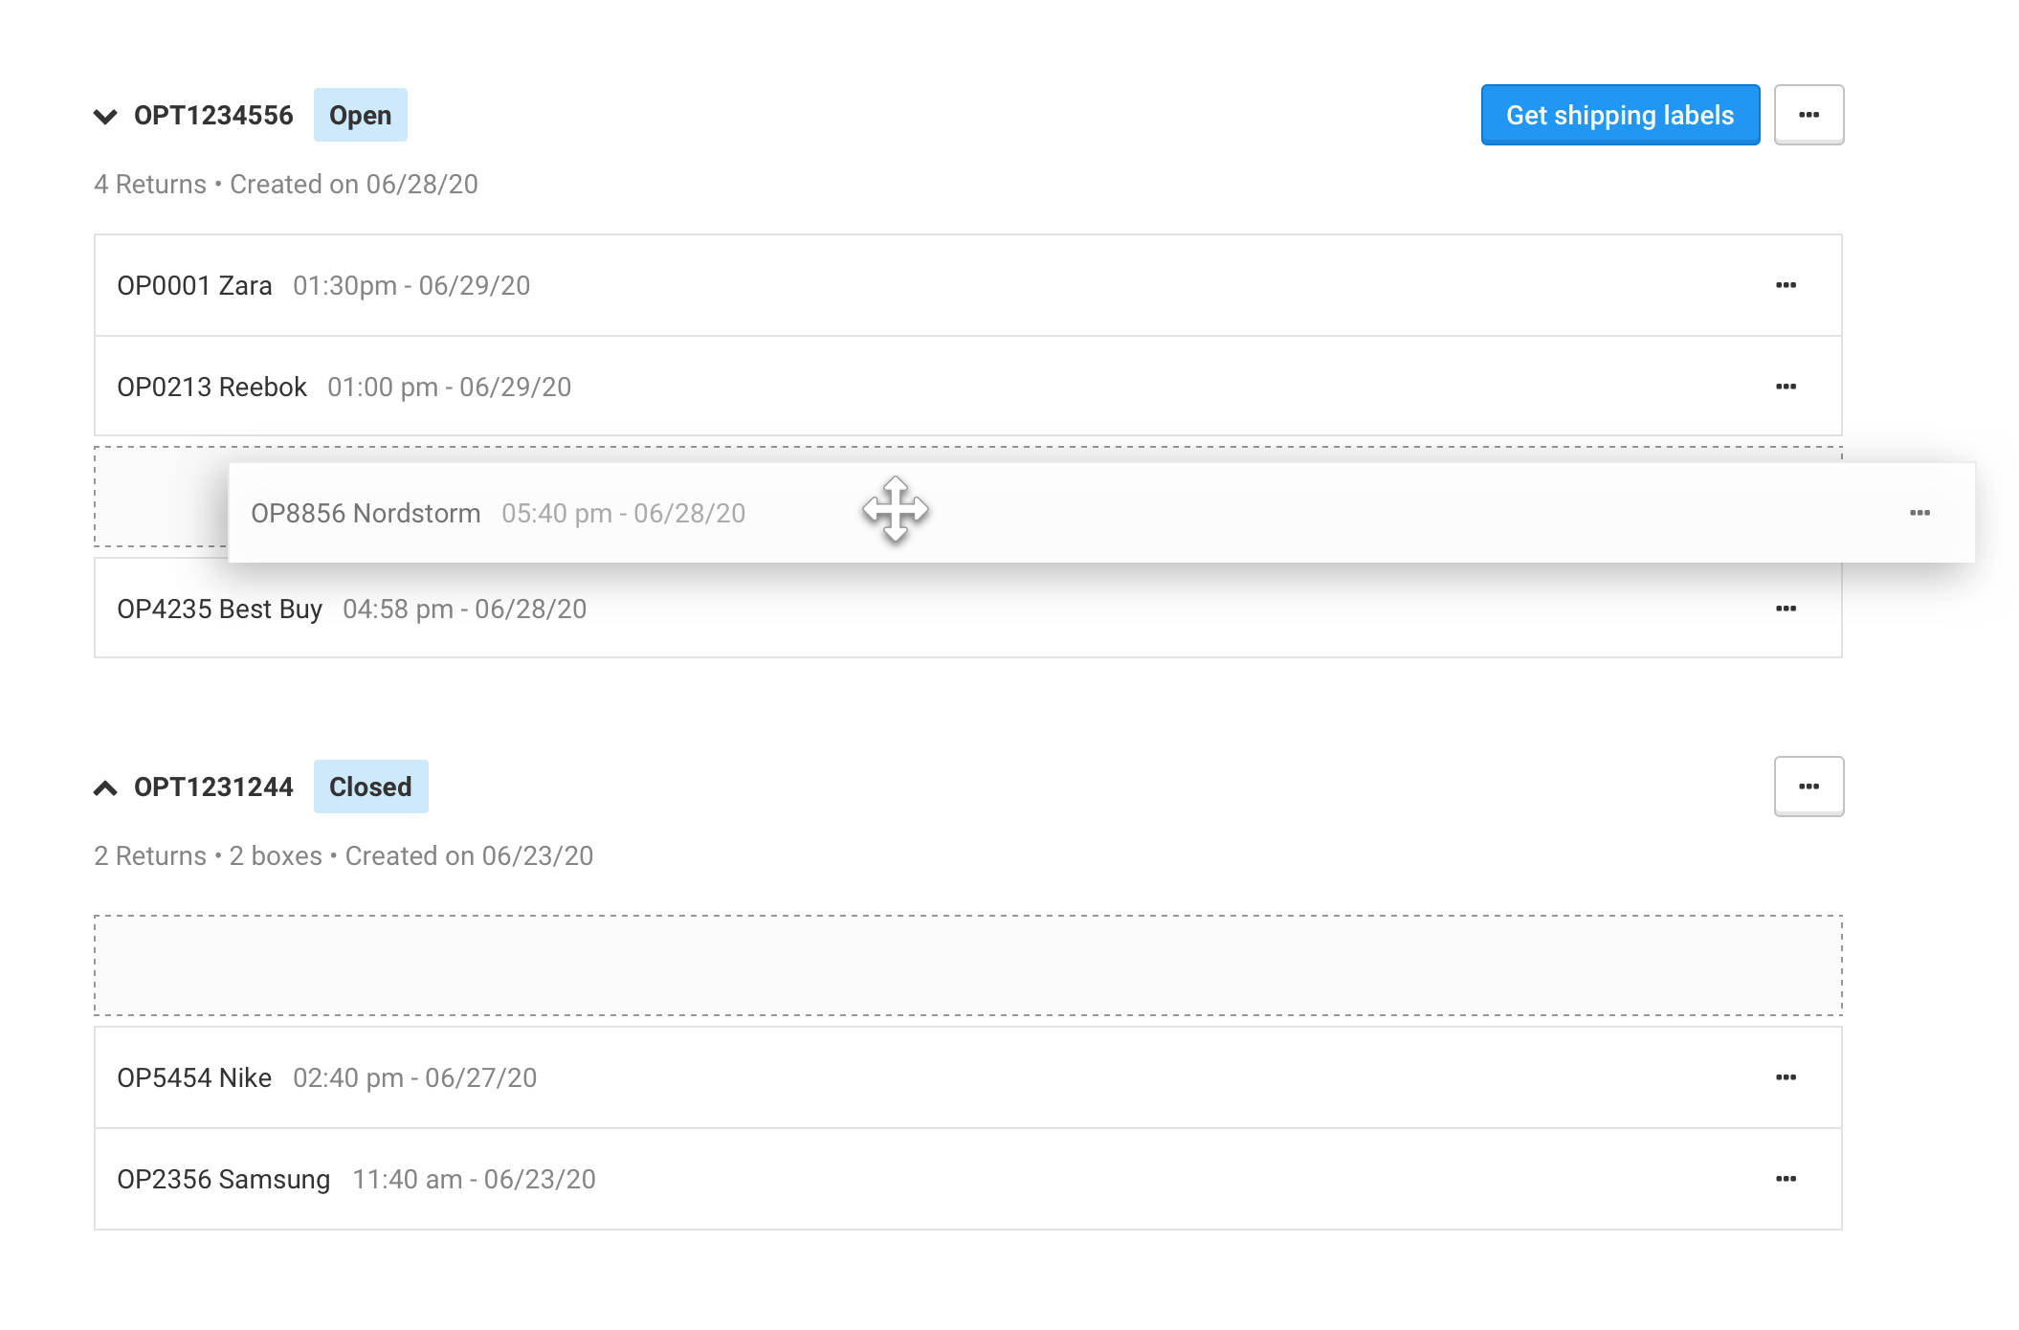
Task: Open more options for OP0001 Zara row
Action: [x=1786, y=285]
